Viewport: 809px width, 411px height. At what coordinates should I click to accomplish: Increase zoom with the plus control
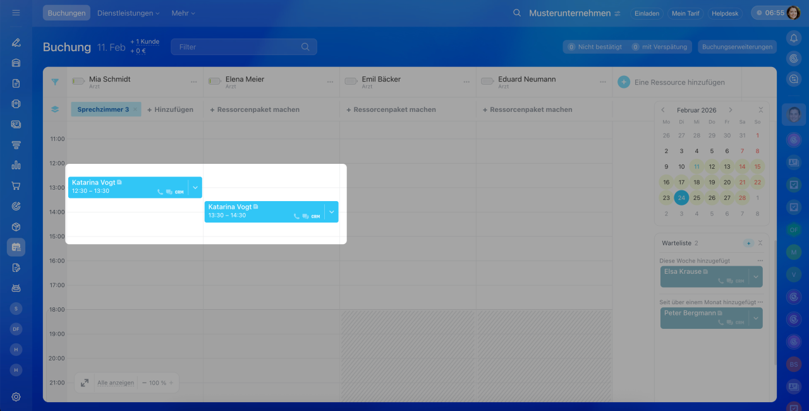(171, 383)
